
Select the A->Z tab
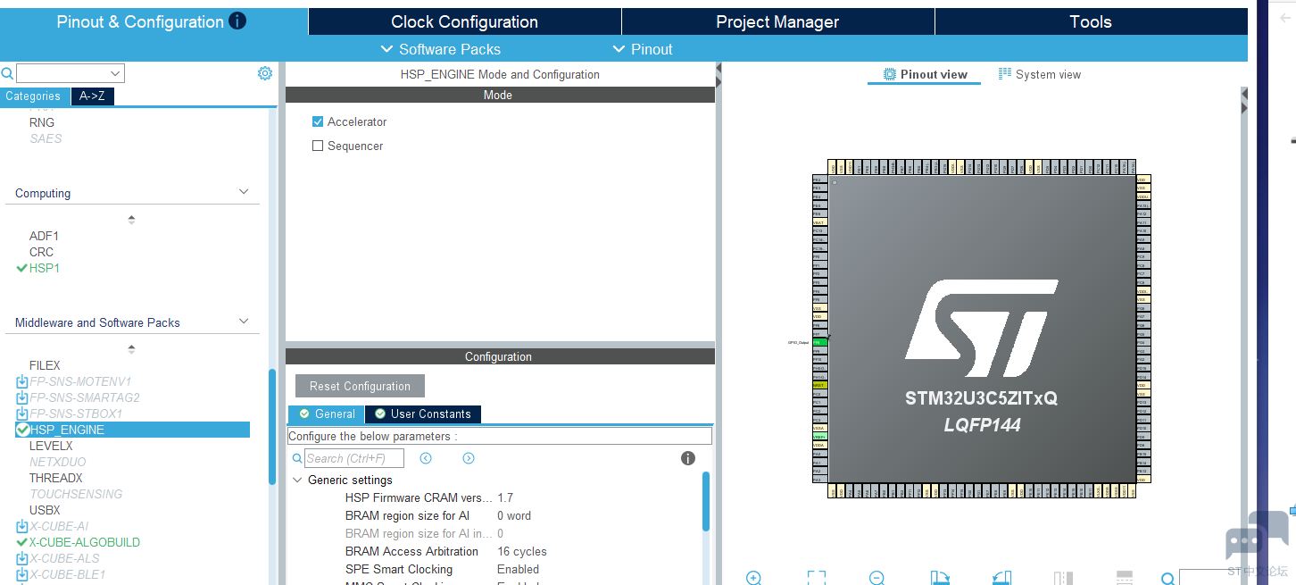[x=92, y=96]
